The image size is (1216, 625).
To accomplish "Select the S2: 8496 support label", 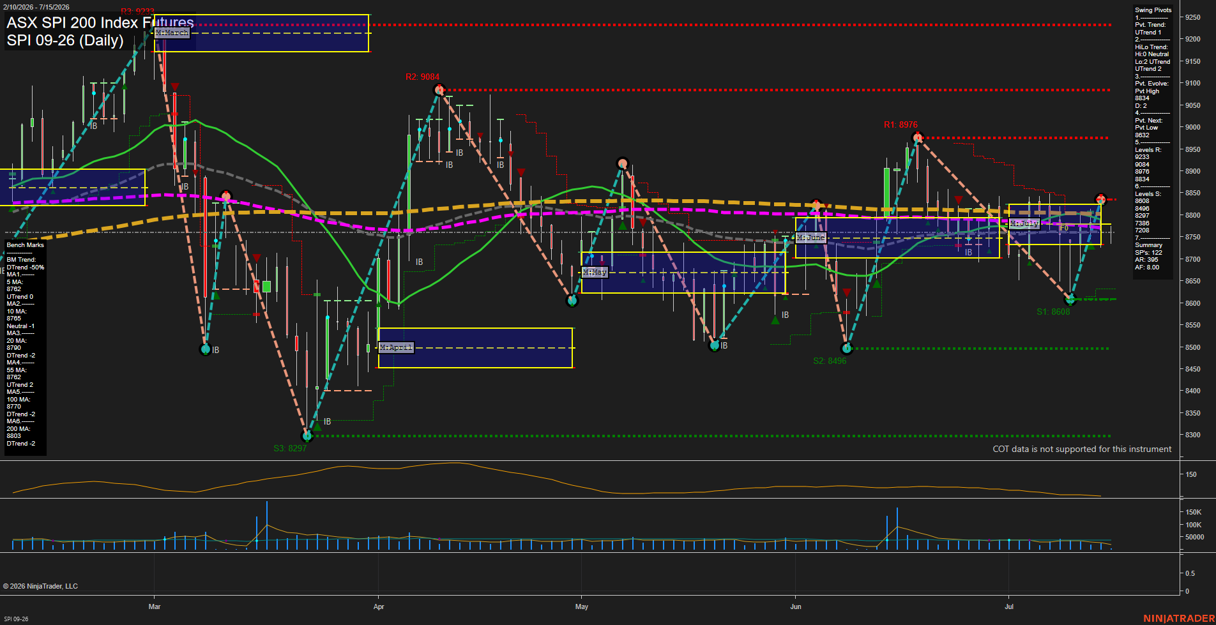I will pos(830,361).
